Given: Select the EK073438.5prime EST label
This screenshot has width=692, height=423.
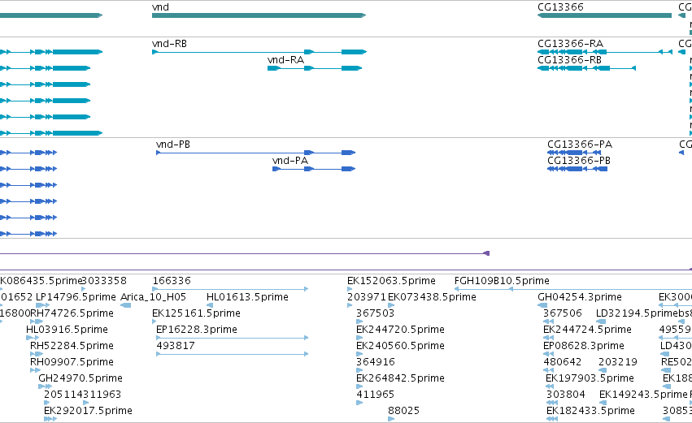Looking at the screenshot, I should click(432, 297).
